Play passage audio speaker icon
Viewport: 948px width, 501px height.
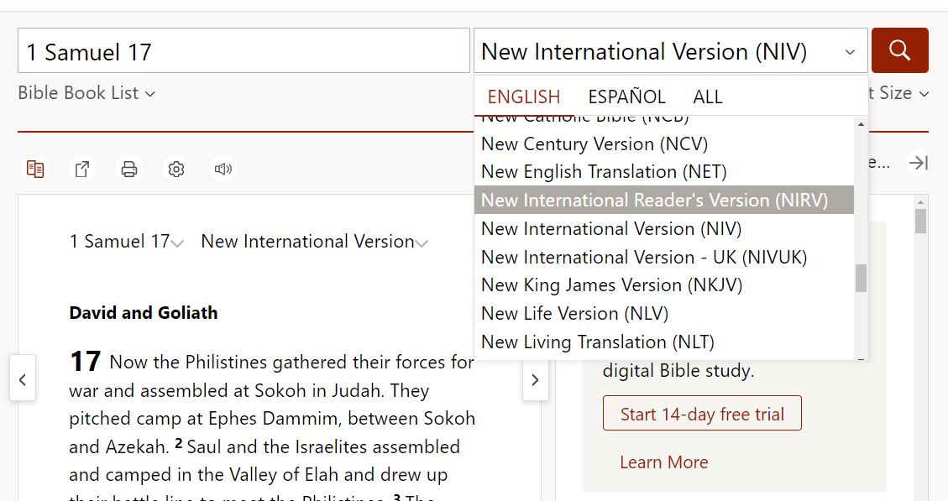click(x=223, y=170)
